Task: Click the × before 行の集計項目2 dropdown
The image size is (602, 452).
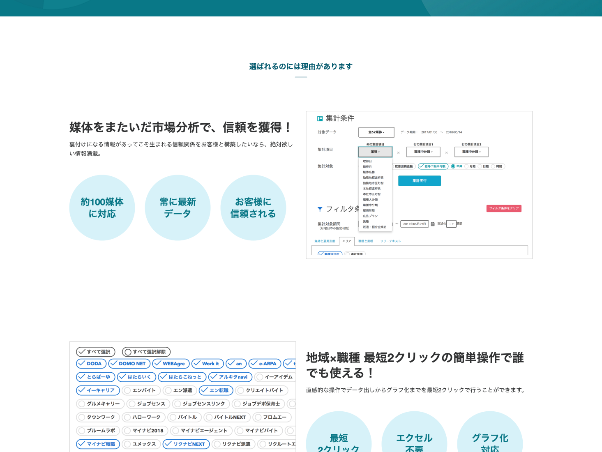Action: pyautogui.click(x=446, y=153)
